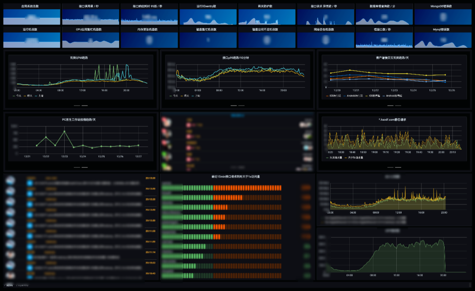The height and width of the screenshot is (291, 475).
Task: Select the highlighted page indicator under PC医生工作站 chart
Action: pyautogui.click(x=85, y=167)
